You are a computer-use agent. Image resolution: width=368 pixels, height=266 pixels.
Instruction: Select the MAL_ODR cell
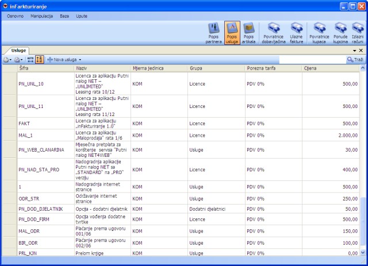[45, 231]
